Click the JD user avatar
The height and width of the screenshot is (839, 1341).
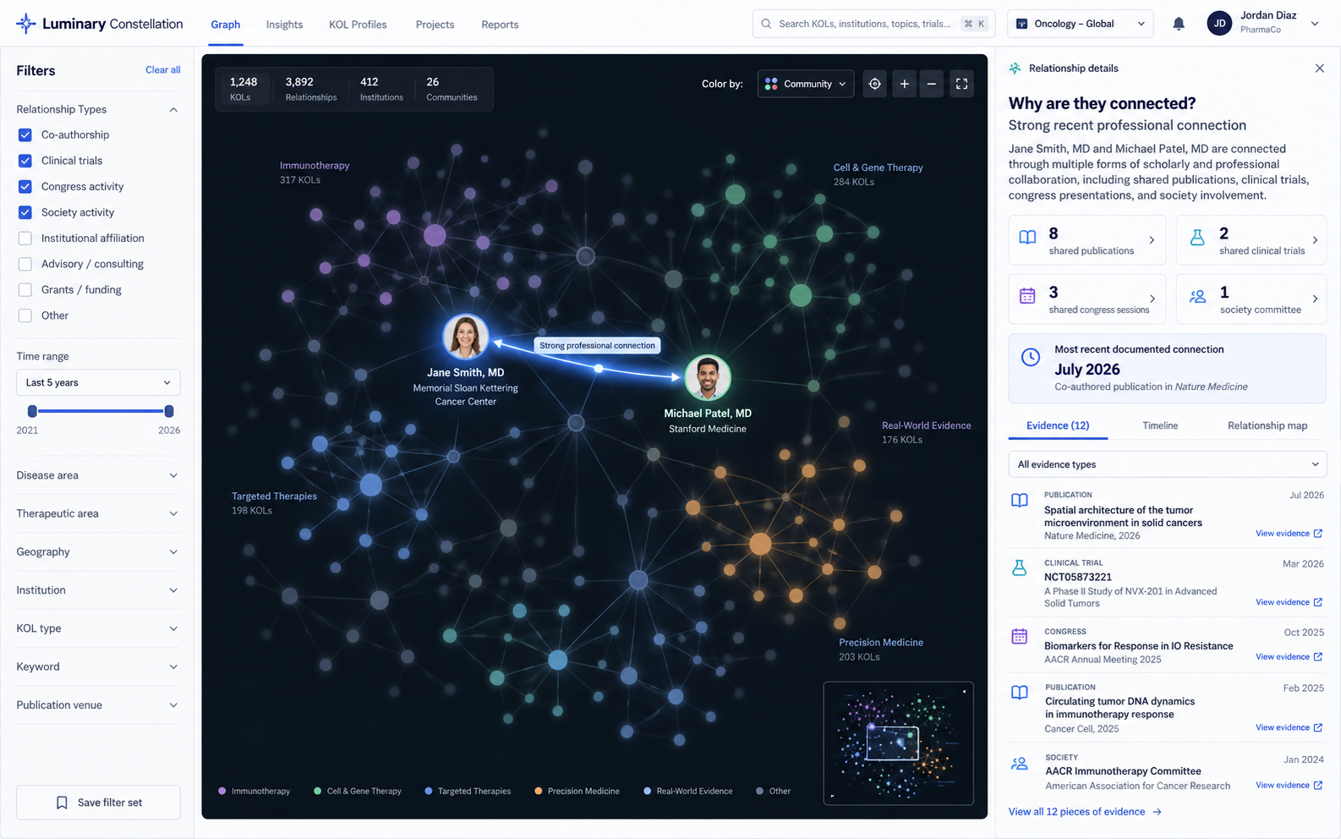tap(1219, 24)
